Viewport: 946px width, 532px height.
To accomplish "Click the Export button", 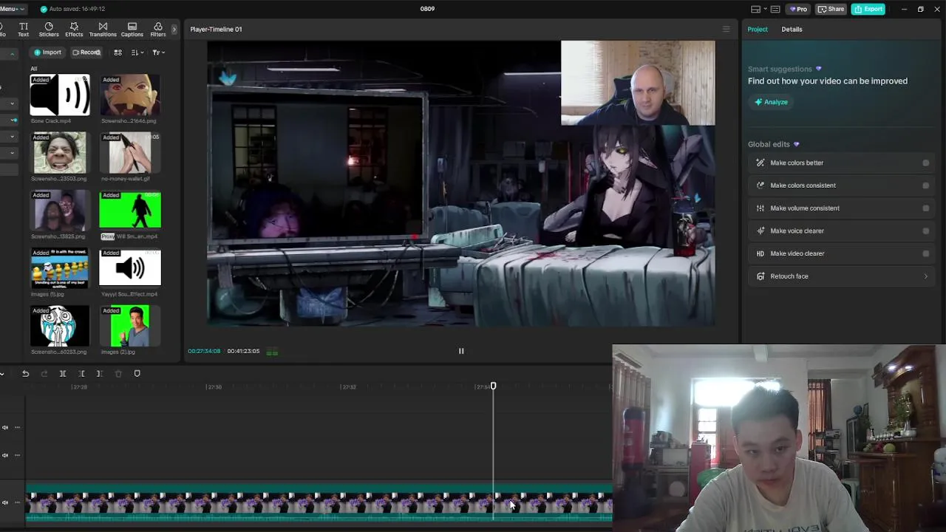I will point(868,9).
